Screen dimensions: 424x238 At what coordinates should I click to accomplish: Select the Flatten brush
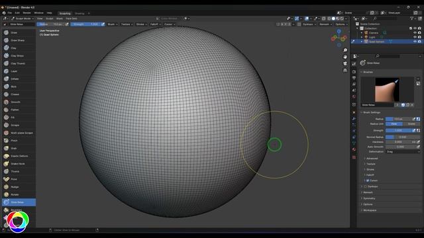19,110
